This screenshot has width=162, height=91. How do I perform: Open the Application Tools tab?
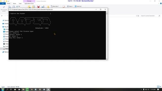[29, 4]
